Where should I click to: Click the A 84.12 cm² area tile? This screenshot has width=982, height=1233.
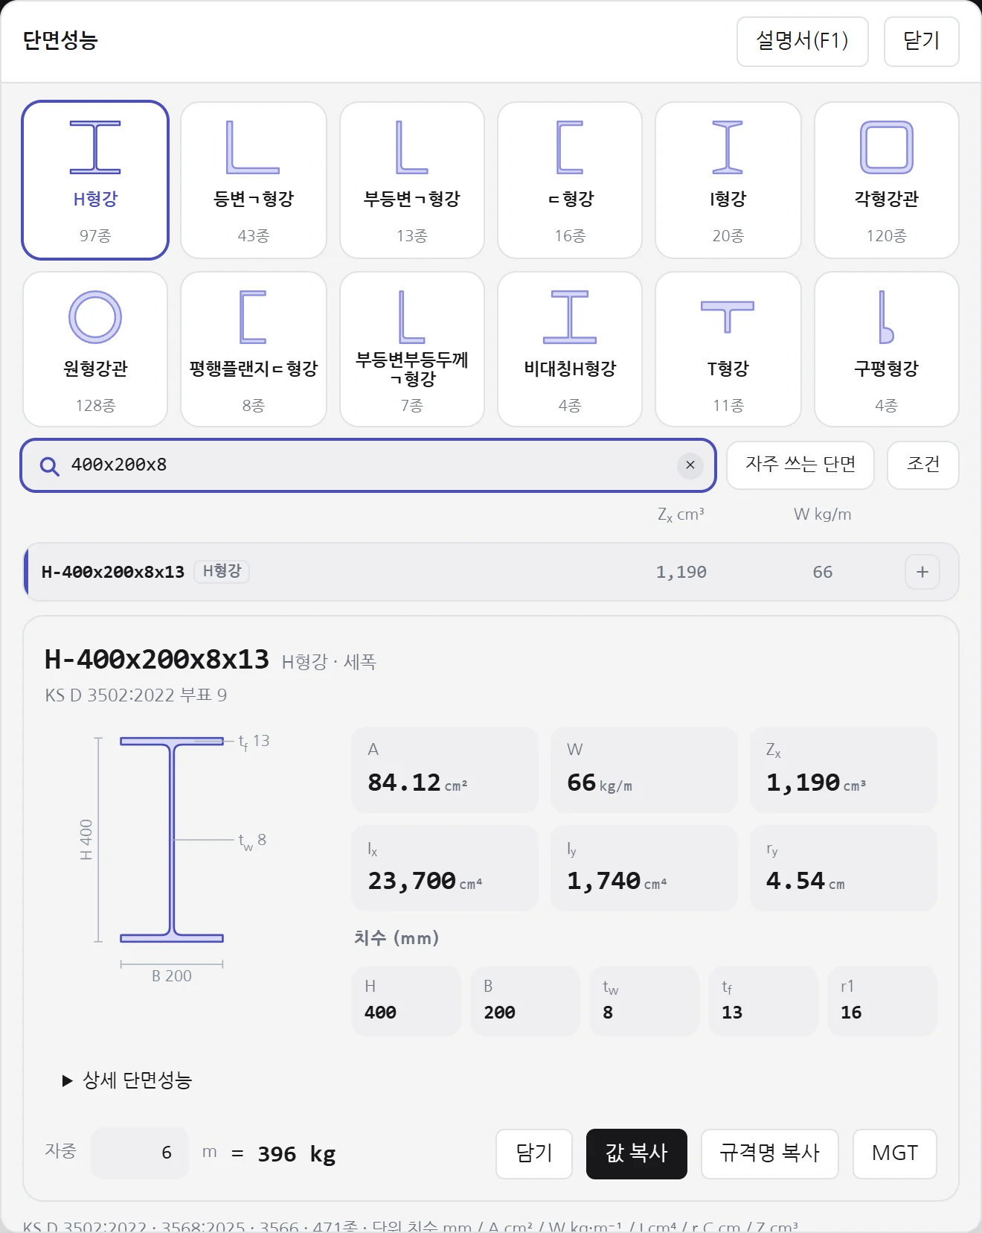[445, 770]
